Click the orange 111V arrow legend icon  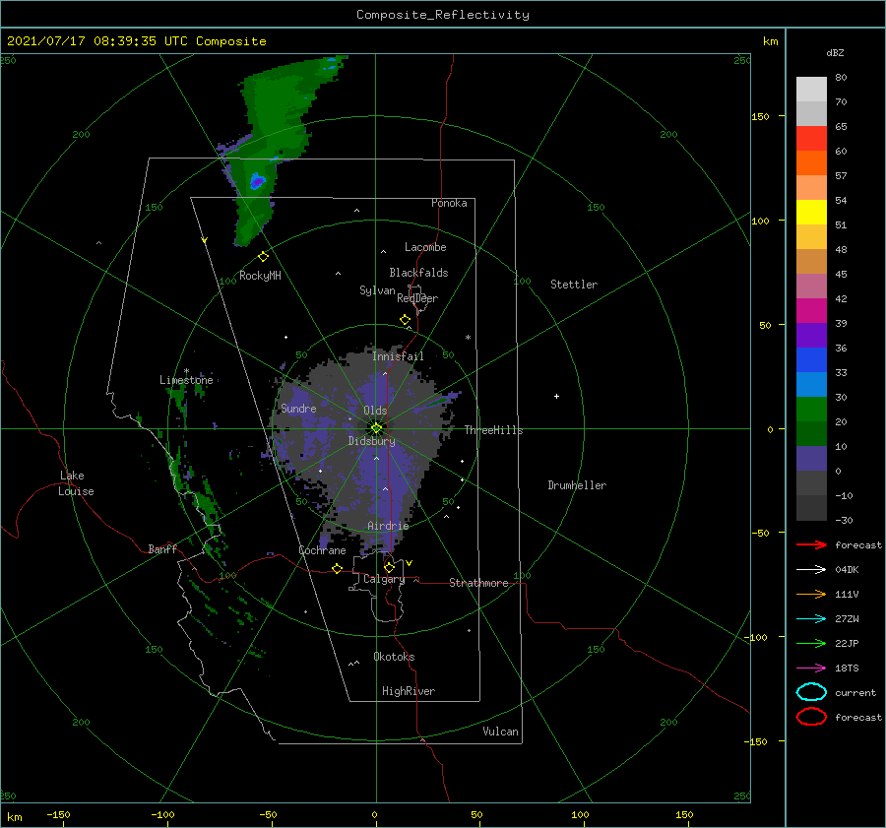coord(811,594)
